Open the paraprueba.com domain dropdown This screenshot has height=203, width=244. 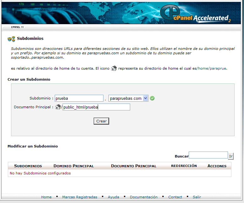145,98
